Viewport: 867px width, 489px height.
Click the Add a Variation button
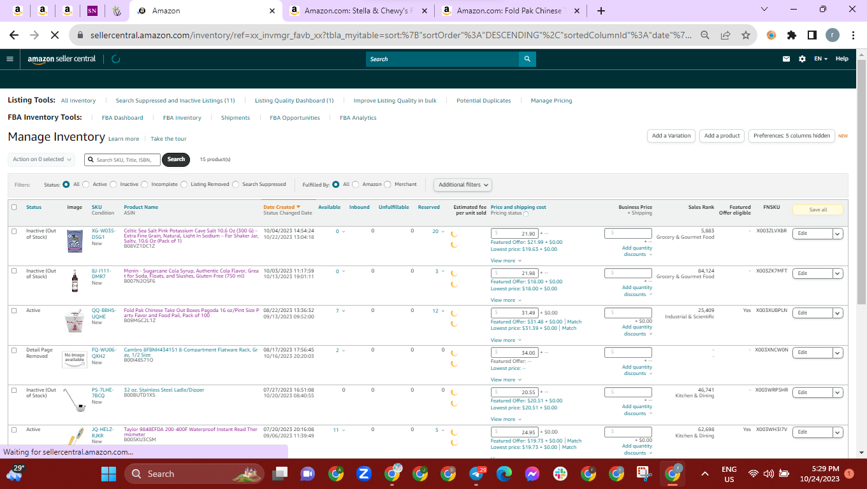pos(671,136)
